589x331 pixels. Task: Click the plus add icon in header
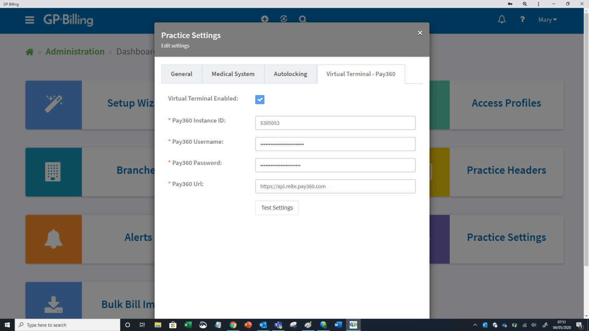[265, 19]
